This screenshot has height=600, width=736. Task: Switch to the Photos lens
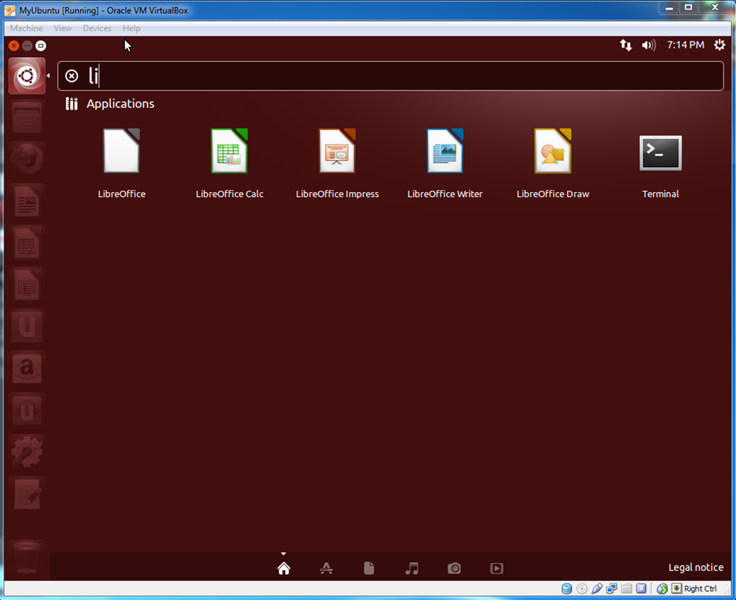pos(454,568)
